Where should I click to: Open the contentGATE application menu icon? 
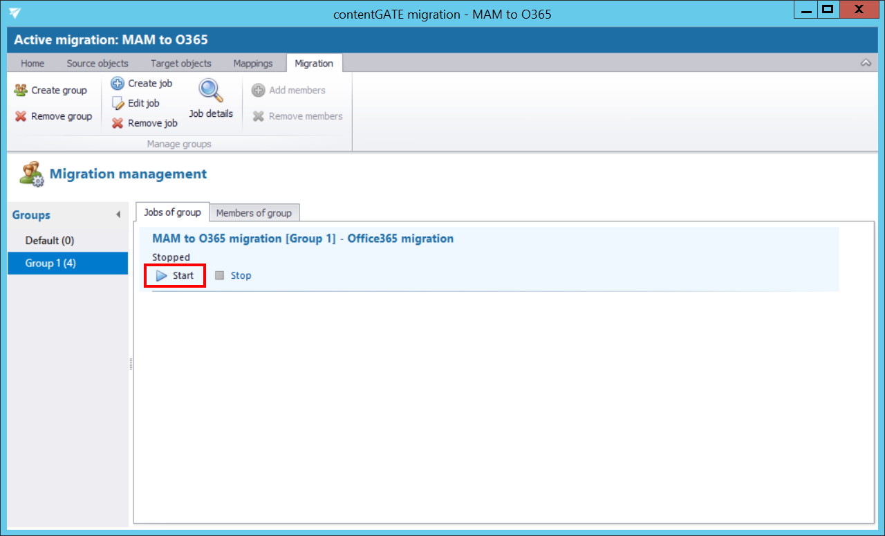coord(15,13)
